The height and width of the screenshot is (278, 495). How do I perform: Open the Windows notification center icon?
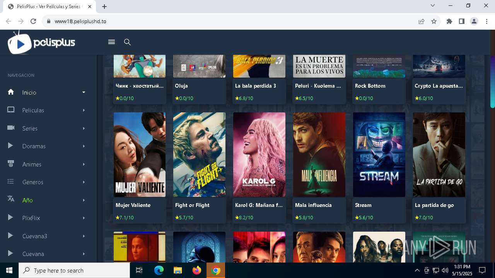(482, 270)
